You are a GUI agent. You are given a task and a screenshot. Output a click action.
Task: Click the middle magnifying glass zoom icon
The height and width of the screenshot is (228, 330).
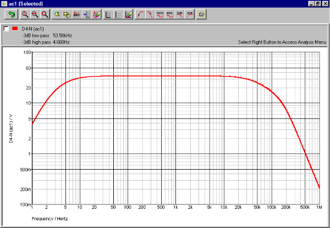tap(35, 13)
